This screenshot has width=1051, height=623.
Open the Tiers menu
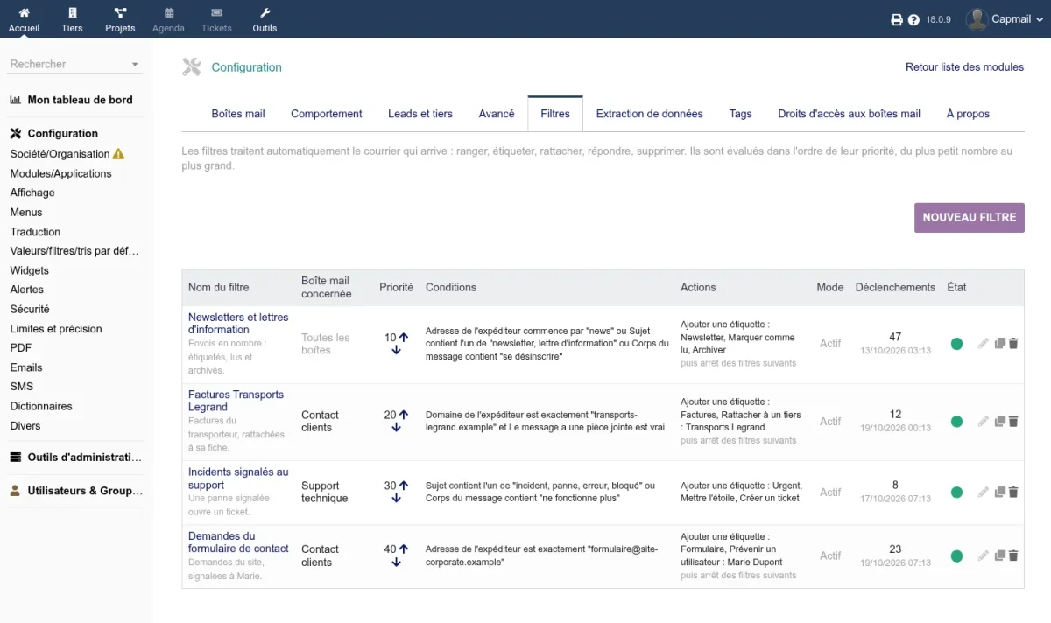click(x=72, y=19)
